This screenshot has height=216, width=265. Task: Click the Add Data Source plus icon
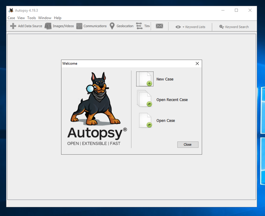[x=13, y=26]
